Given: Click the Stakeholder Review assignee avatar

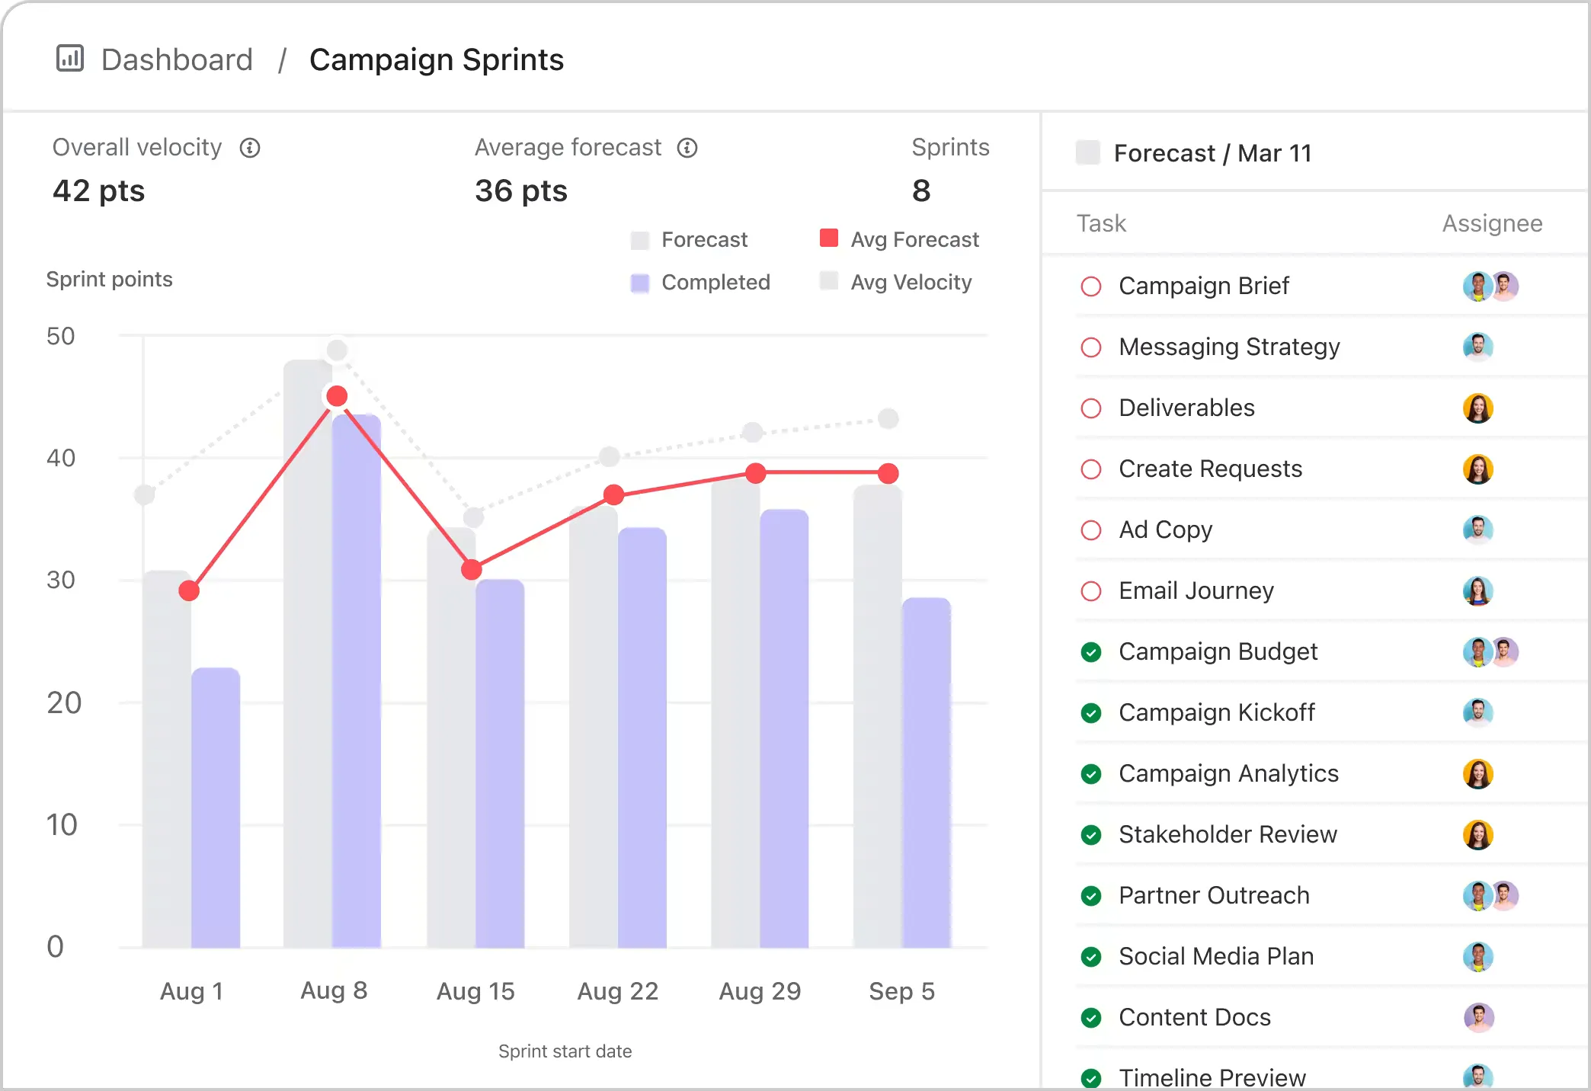Looking at the screenshot, I should 1478,835.
